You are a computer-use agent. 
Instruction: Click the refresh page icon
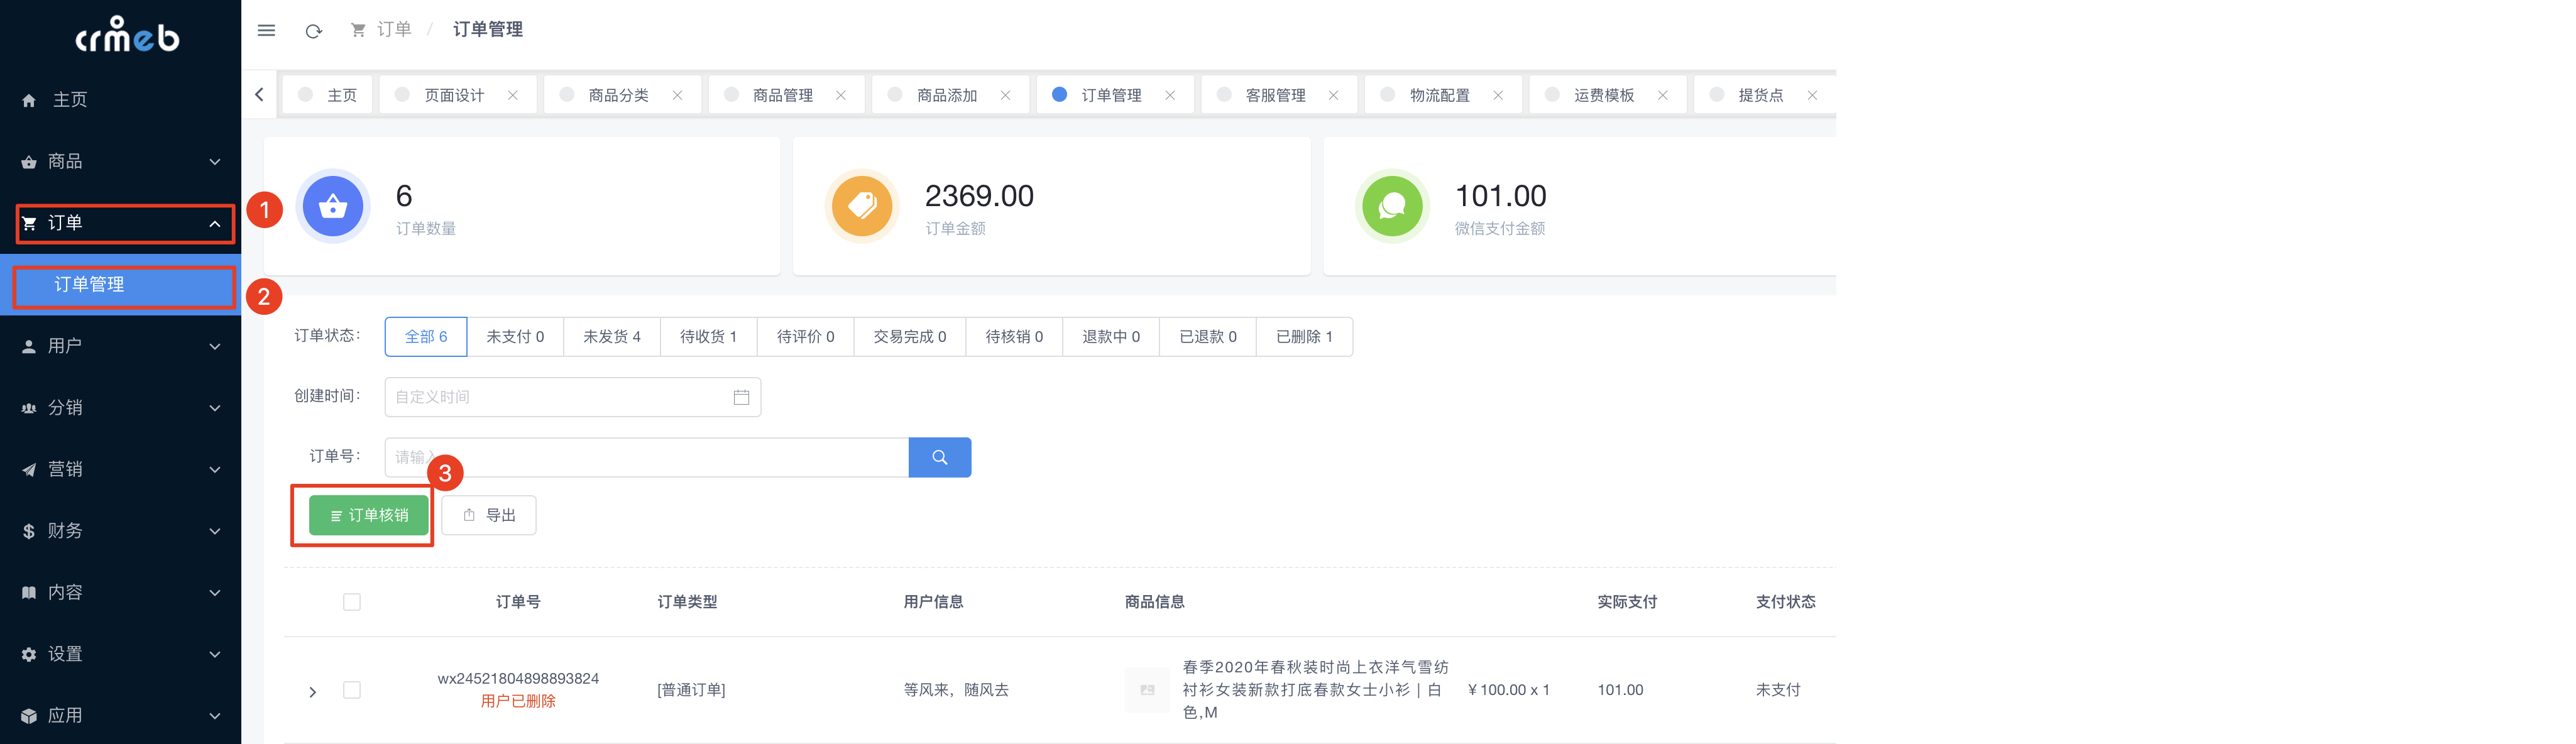click(314, 31)
